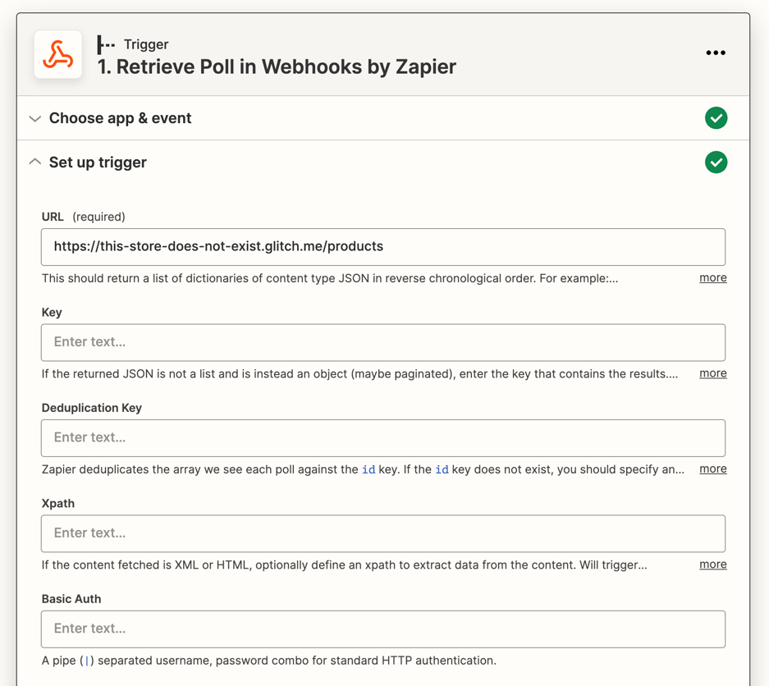
Task: Click the Deduplication Key label
Action: click(x=92, y=408)
